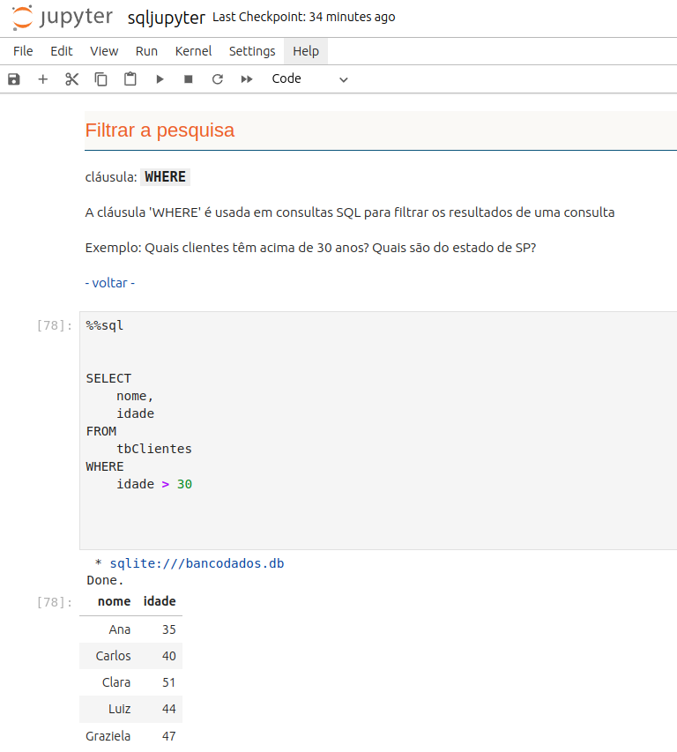Click the age value 35
The height and width of the screenshot is (752, 677).
coord(168,629)
